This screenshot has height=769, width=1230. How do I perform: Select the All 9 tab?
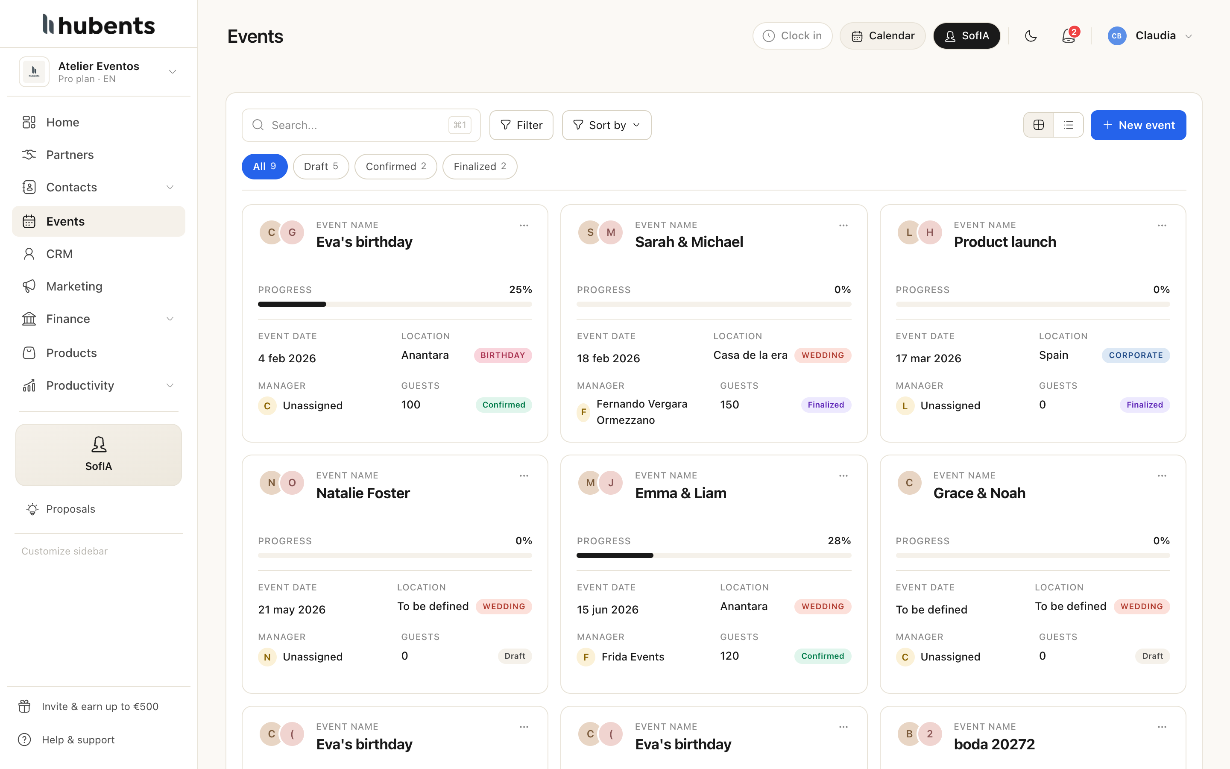click(x=264, y=166)
